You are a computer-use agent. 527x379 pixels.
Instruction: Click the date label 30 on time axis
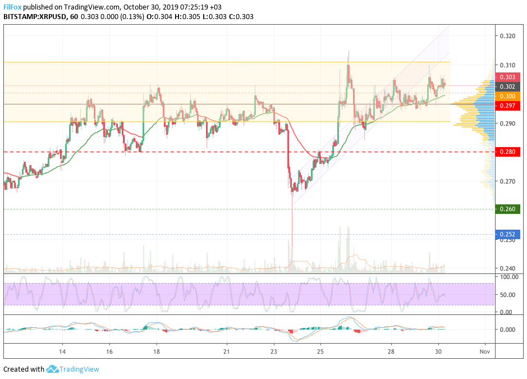point(438,351)
